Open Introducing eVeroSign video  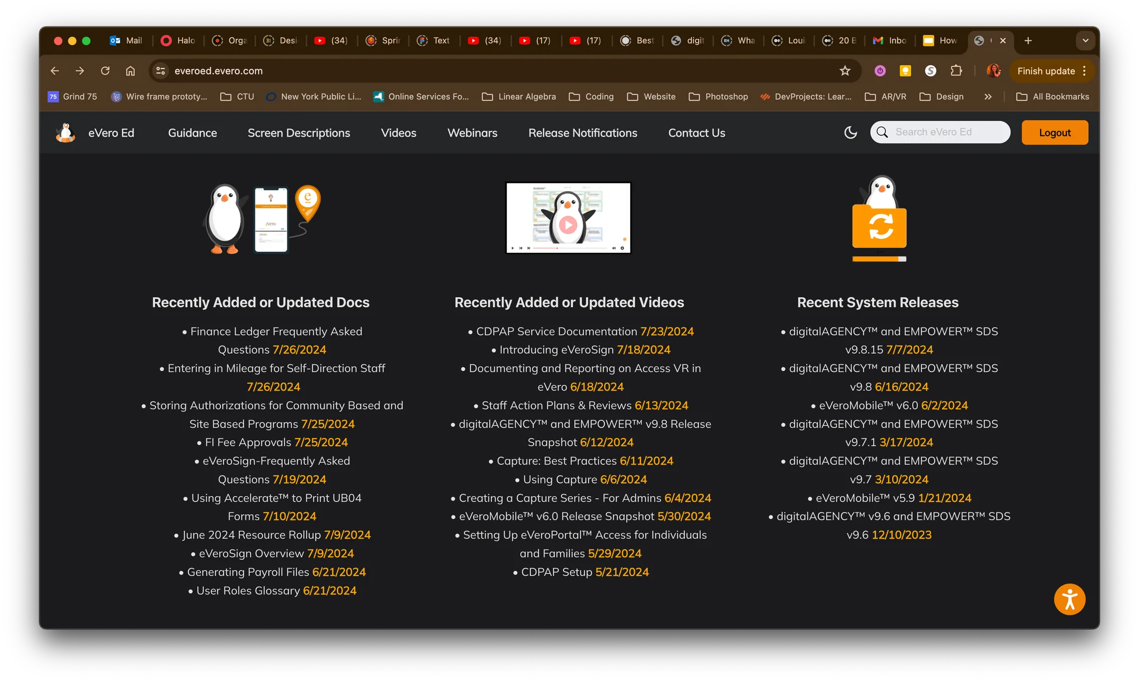pyautogui.click(x=580, y=350)
